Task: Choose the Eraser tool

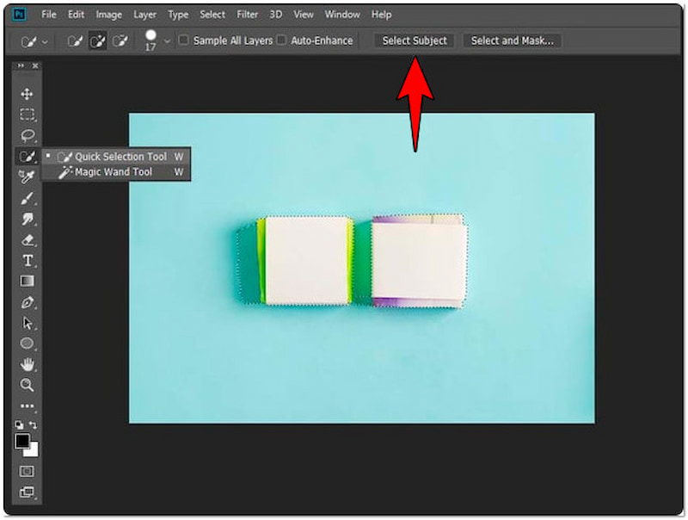Action: 28,240
